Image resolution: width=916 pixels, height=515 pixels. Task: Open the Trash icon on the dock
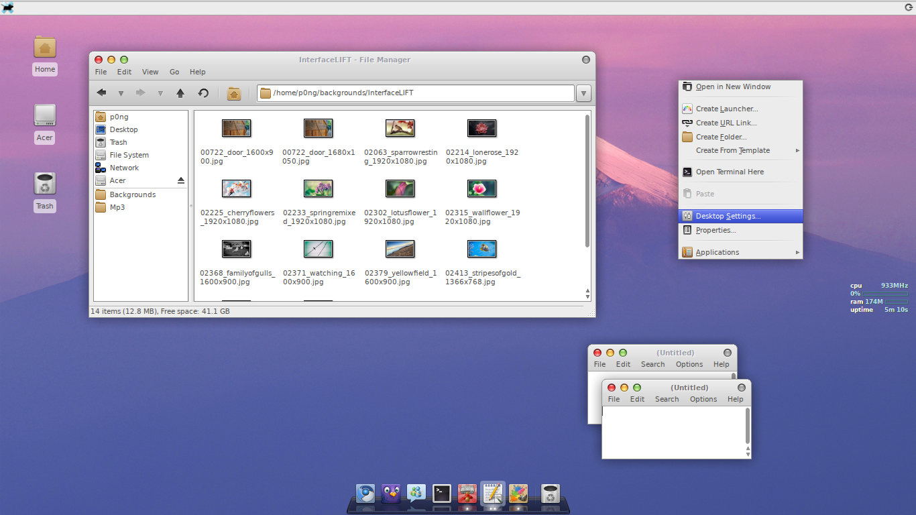550,494
